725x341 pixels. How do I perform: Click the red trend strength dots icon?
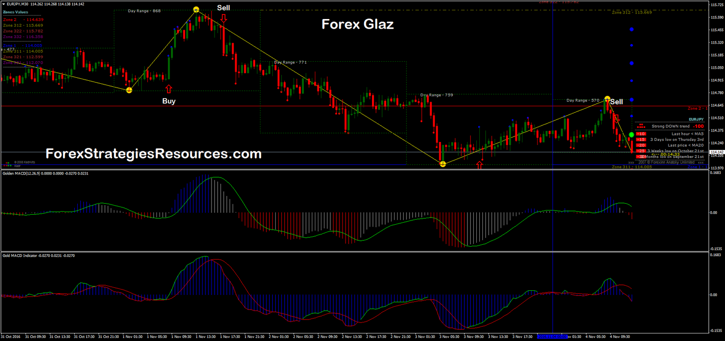pyautogui.click(x=641, y=126)
